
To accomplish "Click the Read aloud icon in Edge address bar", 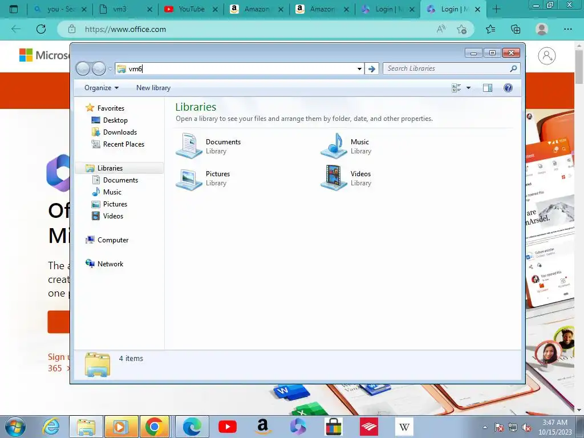I will (x=441, y=29).
